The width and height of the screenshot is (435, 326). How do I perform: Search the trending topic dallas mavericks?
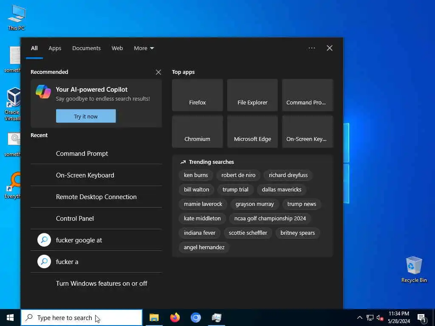pos(282,190)
